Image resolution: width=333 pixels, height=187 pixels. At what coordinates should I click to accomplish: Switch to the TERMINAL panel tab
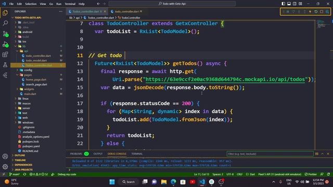tap(137, 154)
